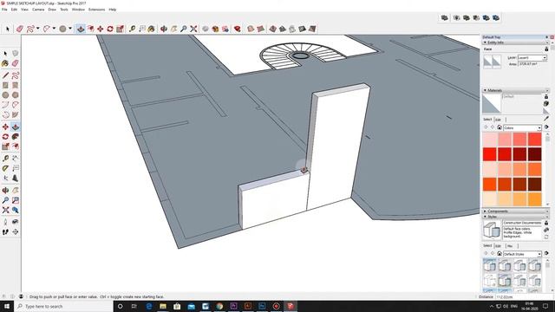Select the Scale tool in left toolbar
The width and height of the screenshot is (555, 312).
click(5, 146)
